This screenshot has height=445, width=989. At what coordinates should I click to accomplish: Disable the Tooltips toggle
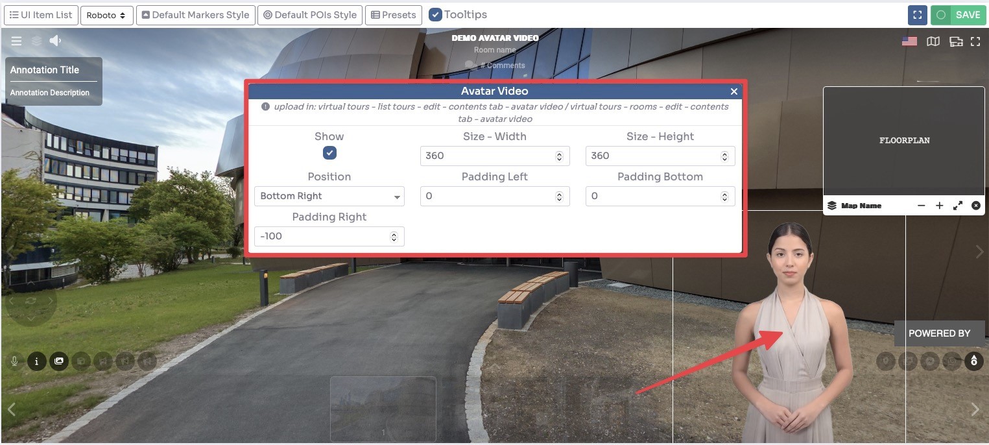[435, 14]
